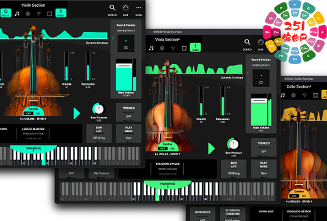The width and height of the screenshot is (327, 221).
Task: Open the main page icon in Violin Section
Action: [x=6, y=13]
